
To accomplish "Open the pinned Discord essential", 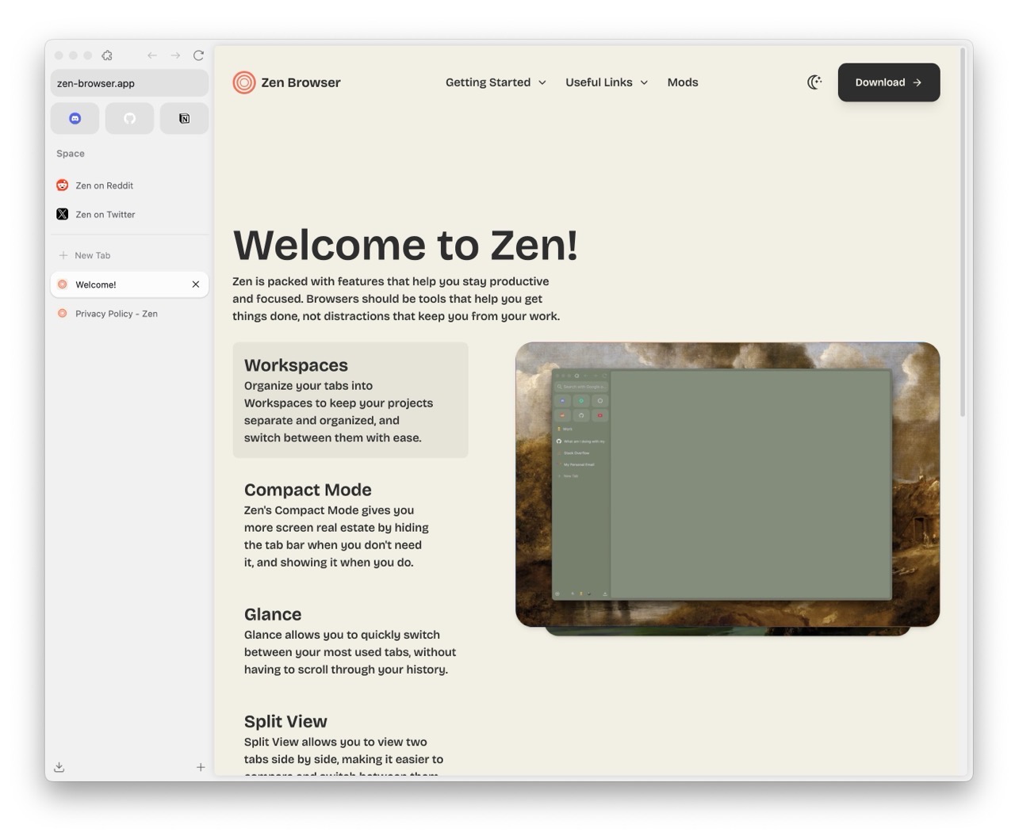I will [75, 118].
